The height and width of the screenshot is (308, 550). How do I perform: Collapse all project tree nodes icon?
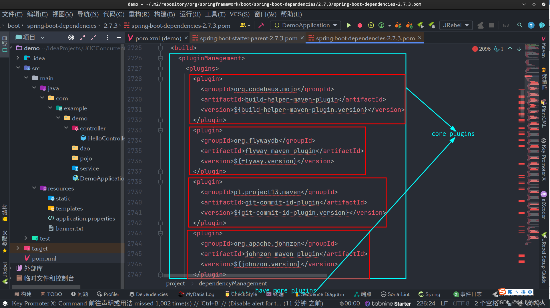(93, 37)
